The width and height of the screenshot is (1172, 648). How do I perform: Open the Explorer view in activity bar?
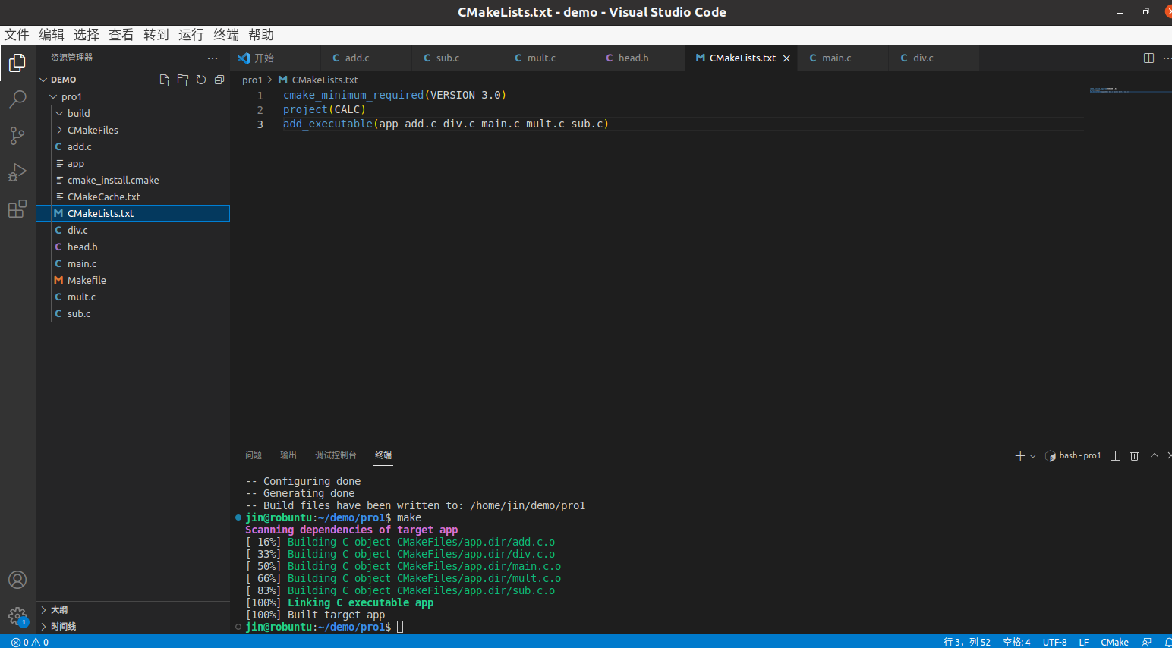(x=17, y=62)
